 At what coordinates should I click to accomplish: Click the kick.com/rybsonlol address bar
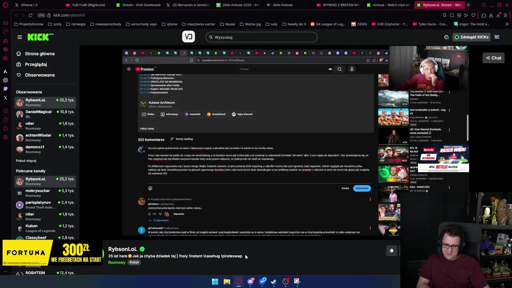(69, 15)
